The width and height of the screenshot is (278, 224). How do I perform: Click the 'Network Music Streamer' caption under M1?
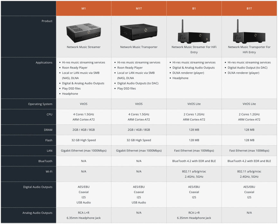[84, 47]
